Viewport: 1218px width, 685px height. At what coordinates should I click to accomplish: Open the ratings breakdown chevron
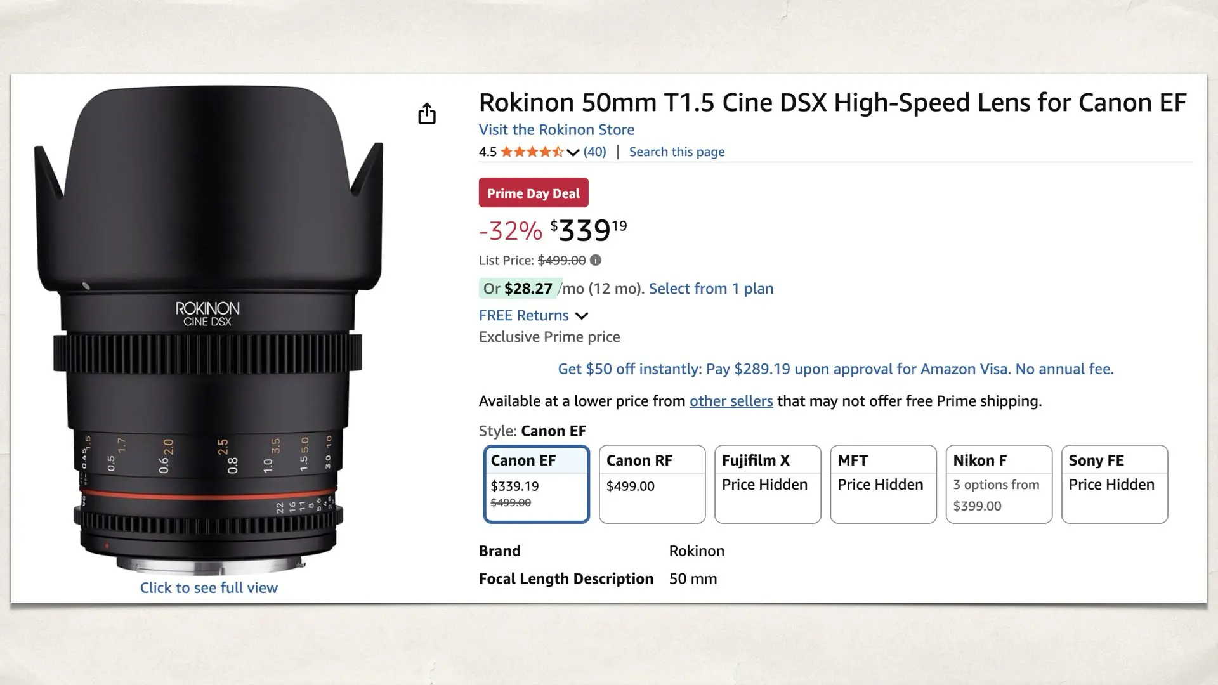tap(573, 152)
